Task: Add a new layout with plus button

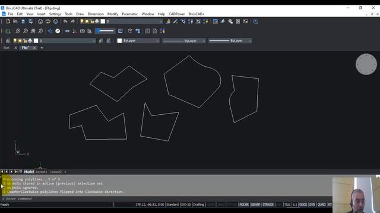Action: (x=65, y=172)
